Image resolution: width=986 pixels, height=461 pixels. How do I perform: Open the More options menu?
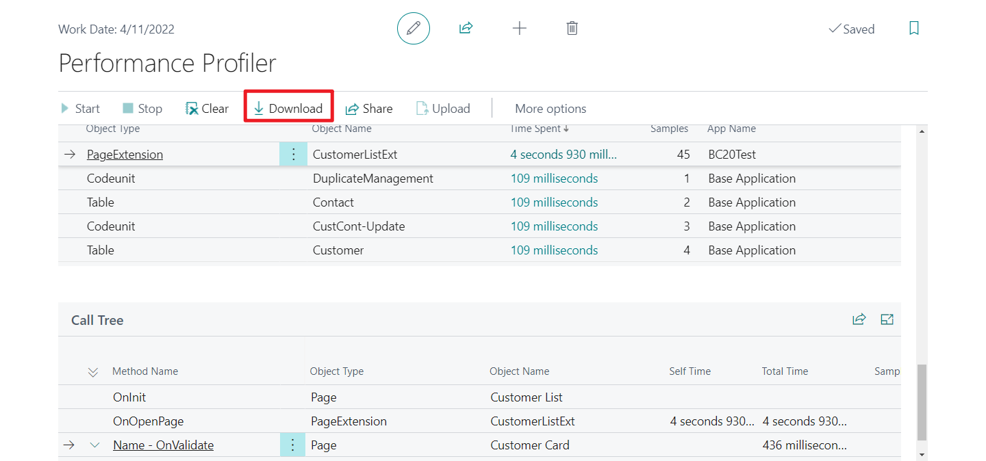(551, 108)
